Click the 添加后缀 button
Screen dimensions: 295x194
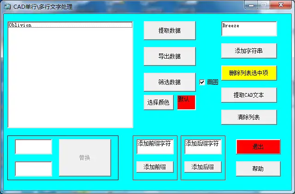pyautogui.click(x=203, y=167)
